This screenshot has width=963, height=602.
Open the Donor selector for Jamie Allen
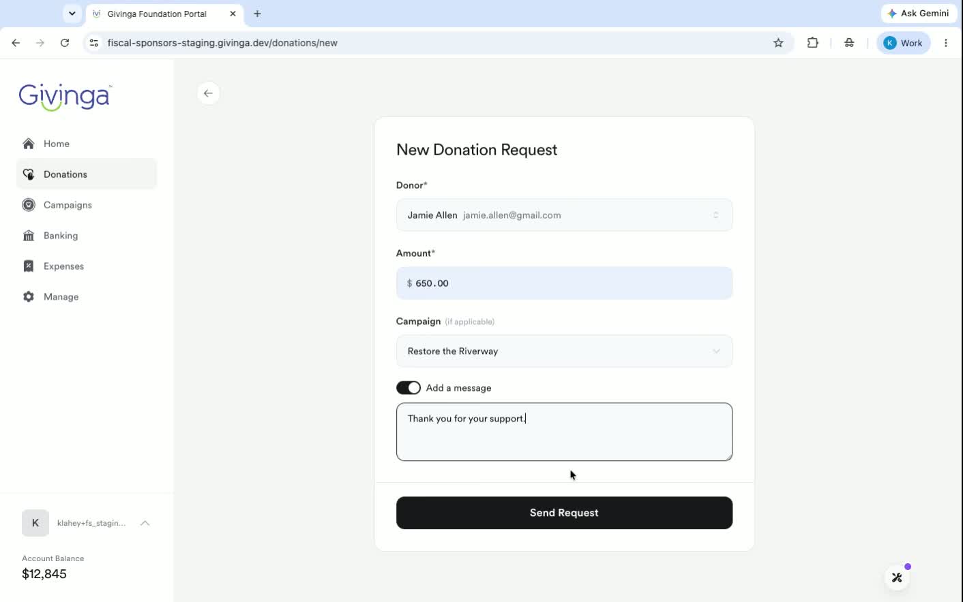(564, 215)
